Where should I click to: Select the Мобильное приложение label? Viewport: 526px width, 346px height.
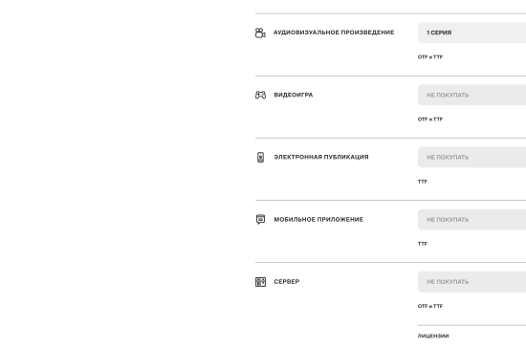tap(318, 219)
